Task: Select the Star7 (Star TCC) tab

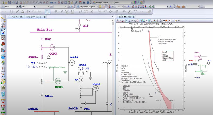Action: (127, 17)
